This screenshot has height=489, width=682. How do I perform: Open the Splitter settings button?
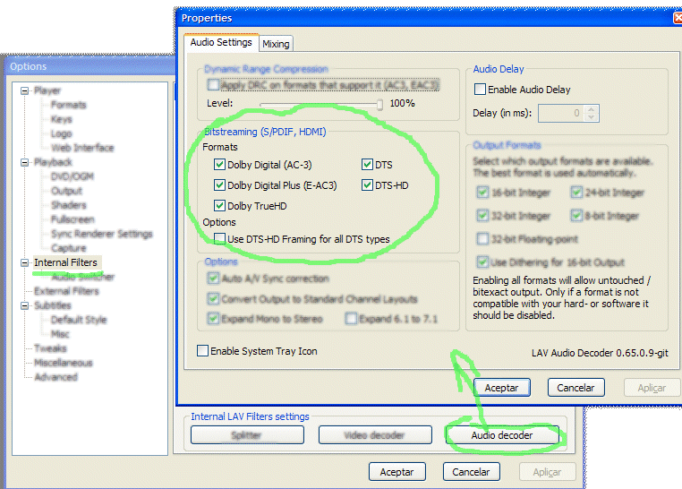(247, 435)
